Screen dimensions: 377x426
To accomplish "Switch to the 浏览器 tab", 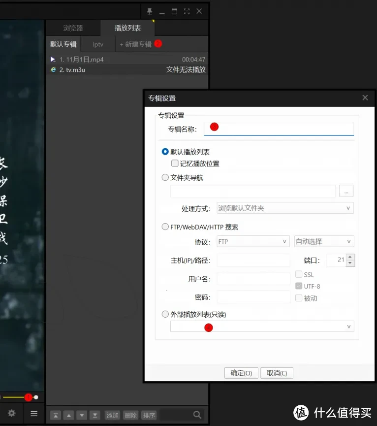I will click(73, 28).
